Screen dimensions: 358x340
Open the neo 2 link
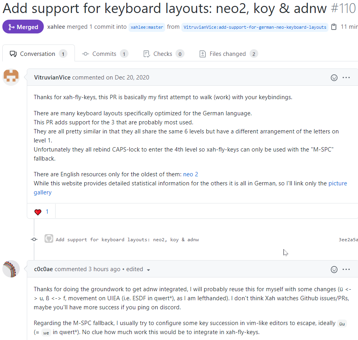point(191,174)
